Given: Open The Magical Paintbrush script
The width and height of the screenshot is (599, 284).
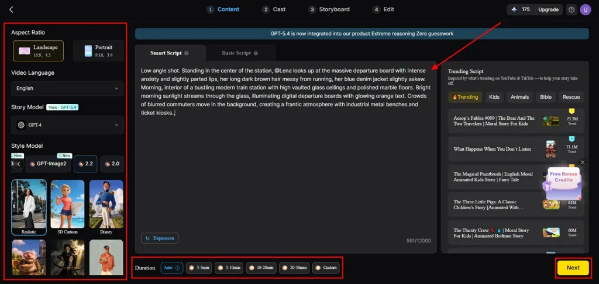Looking at the screenshot, I should pyautogui.click(x=516, y=176).
